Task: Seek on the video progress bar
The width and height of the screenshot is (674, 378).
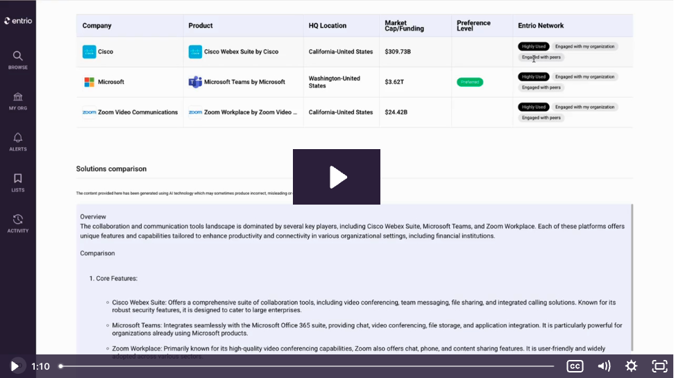Action: coord(307,366)
